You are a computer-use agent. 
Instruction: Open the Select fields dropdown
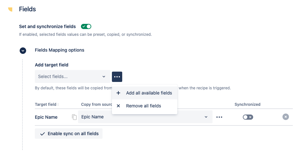tap(72, 77)
